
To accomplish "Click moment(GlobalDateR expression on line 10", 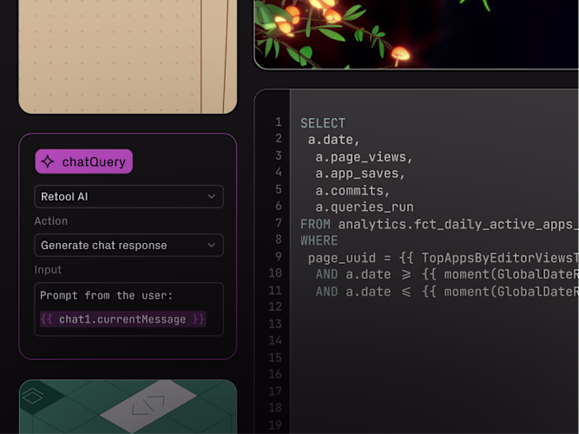I will pyautogui.click(x=511, y=274).
